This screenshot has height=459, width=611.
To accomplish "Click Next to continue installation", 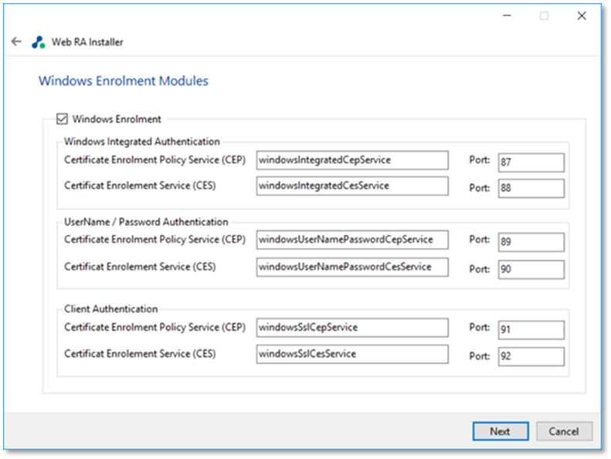I will click(x=501, y=431).
